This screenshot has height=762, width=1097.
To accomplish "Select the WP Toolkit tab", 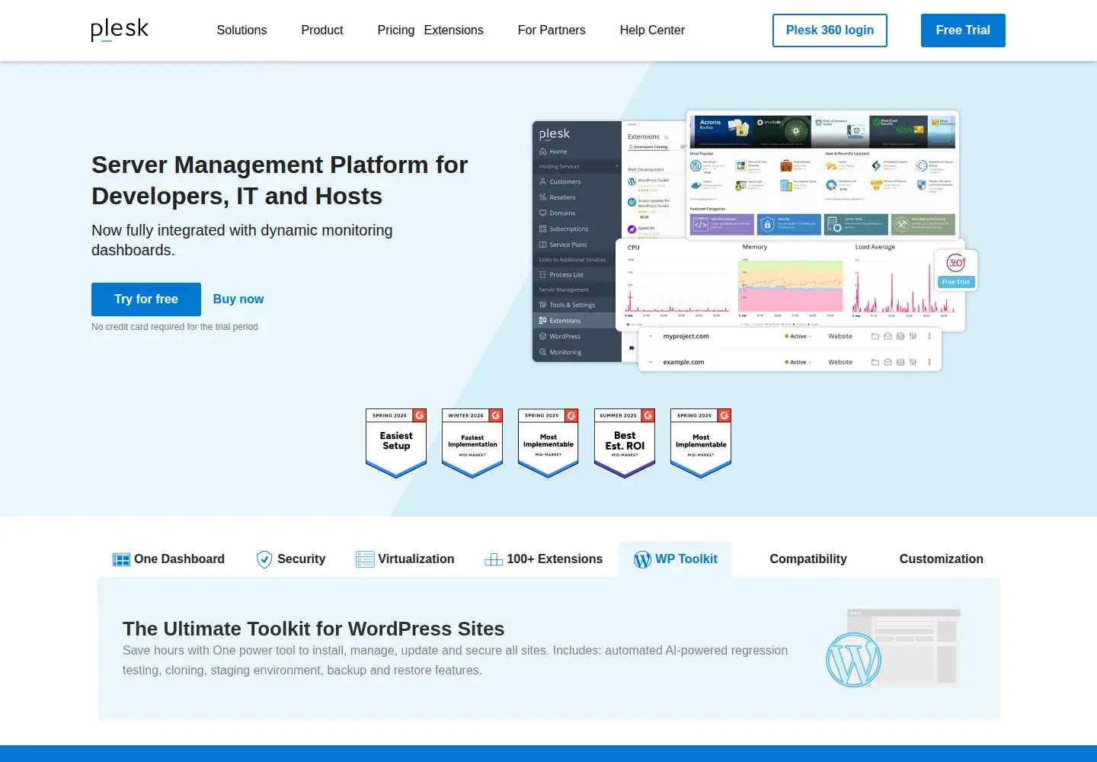I will click(x=675, y=559).
